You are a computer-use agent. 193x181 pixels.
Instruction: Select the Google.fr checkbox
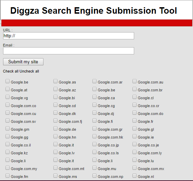(x=134, y=120)
